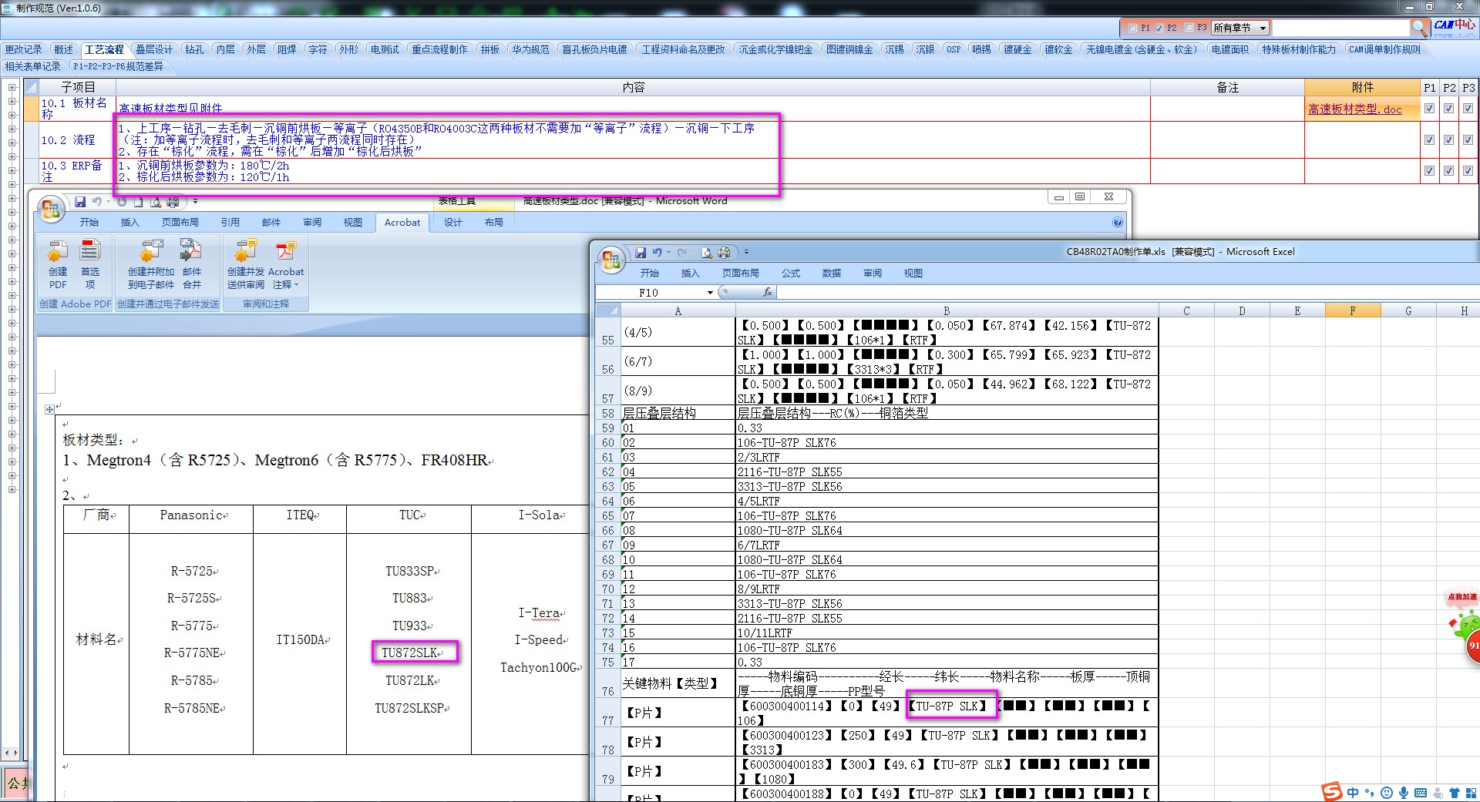Expand the first tree node next to 子项目 header
The image size is (1480, 802).
[x=12, y=88]
